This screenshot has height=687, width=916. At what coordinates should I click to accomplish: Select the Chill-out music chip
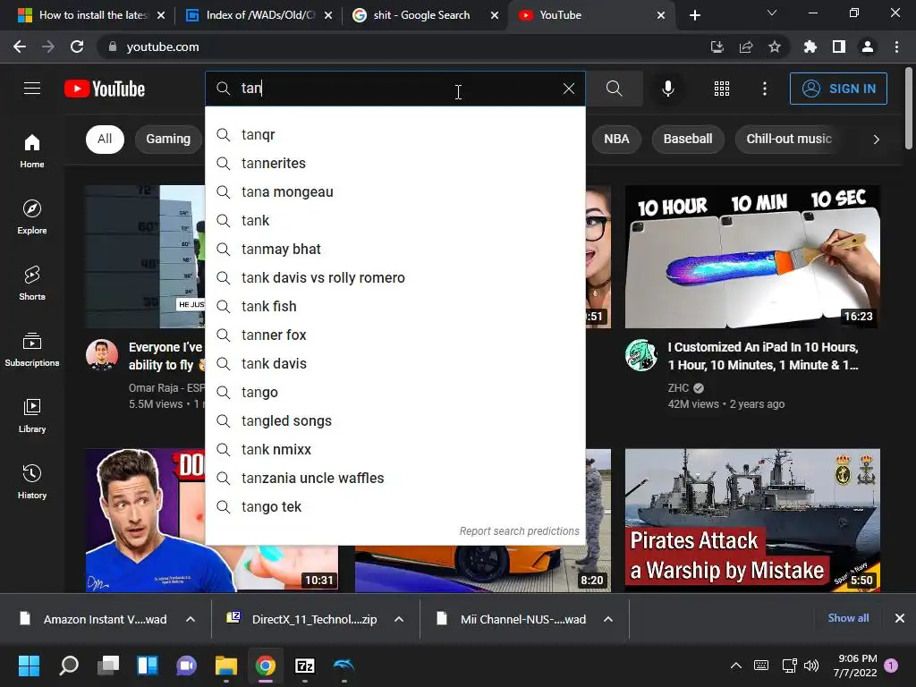tap(789, 139)
